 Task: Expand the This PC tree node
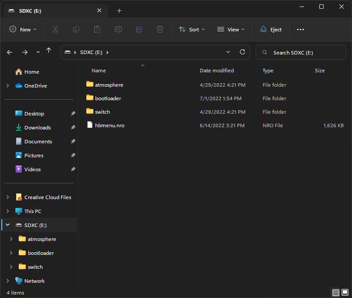[7, 211]
